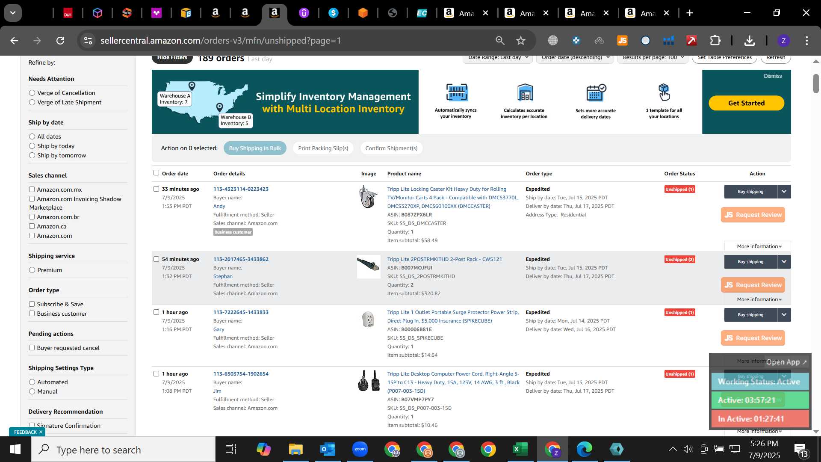821x462 pixels.
Task: Check the Amazon.com.mx sales channel
Action: tap(32, 189)
